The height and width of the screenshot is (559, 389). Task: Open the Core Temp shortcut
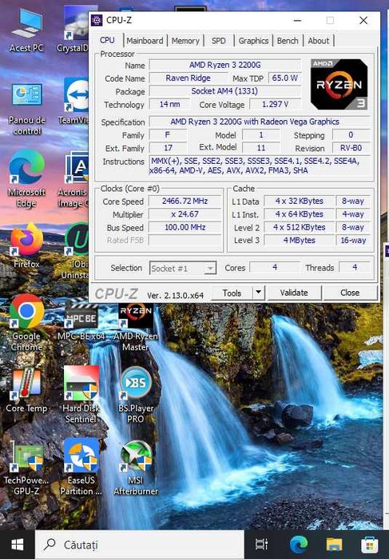(x=26, y=391)
